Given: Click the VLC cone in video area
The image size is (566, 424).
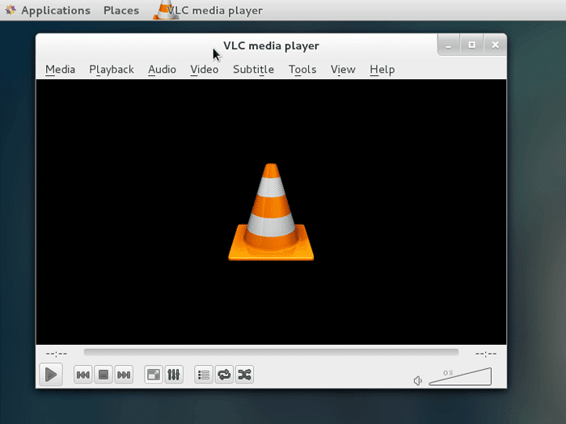Looking at the screenshot, I should pyautogui.click(x=271, y=212).
